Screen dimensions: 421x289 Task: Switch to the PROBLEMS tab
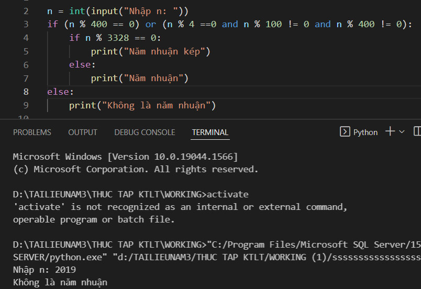click(32, 132)
